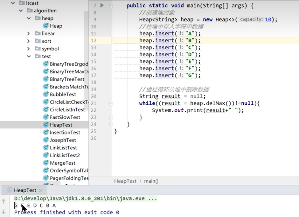Click the delMax() call in while loop
This screenshot has height=217, width=299.
[x=218, y=103]
